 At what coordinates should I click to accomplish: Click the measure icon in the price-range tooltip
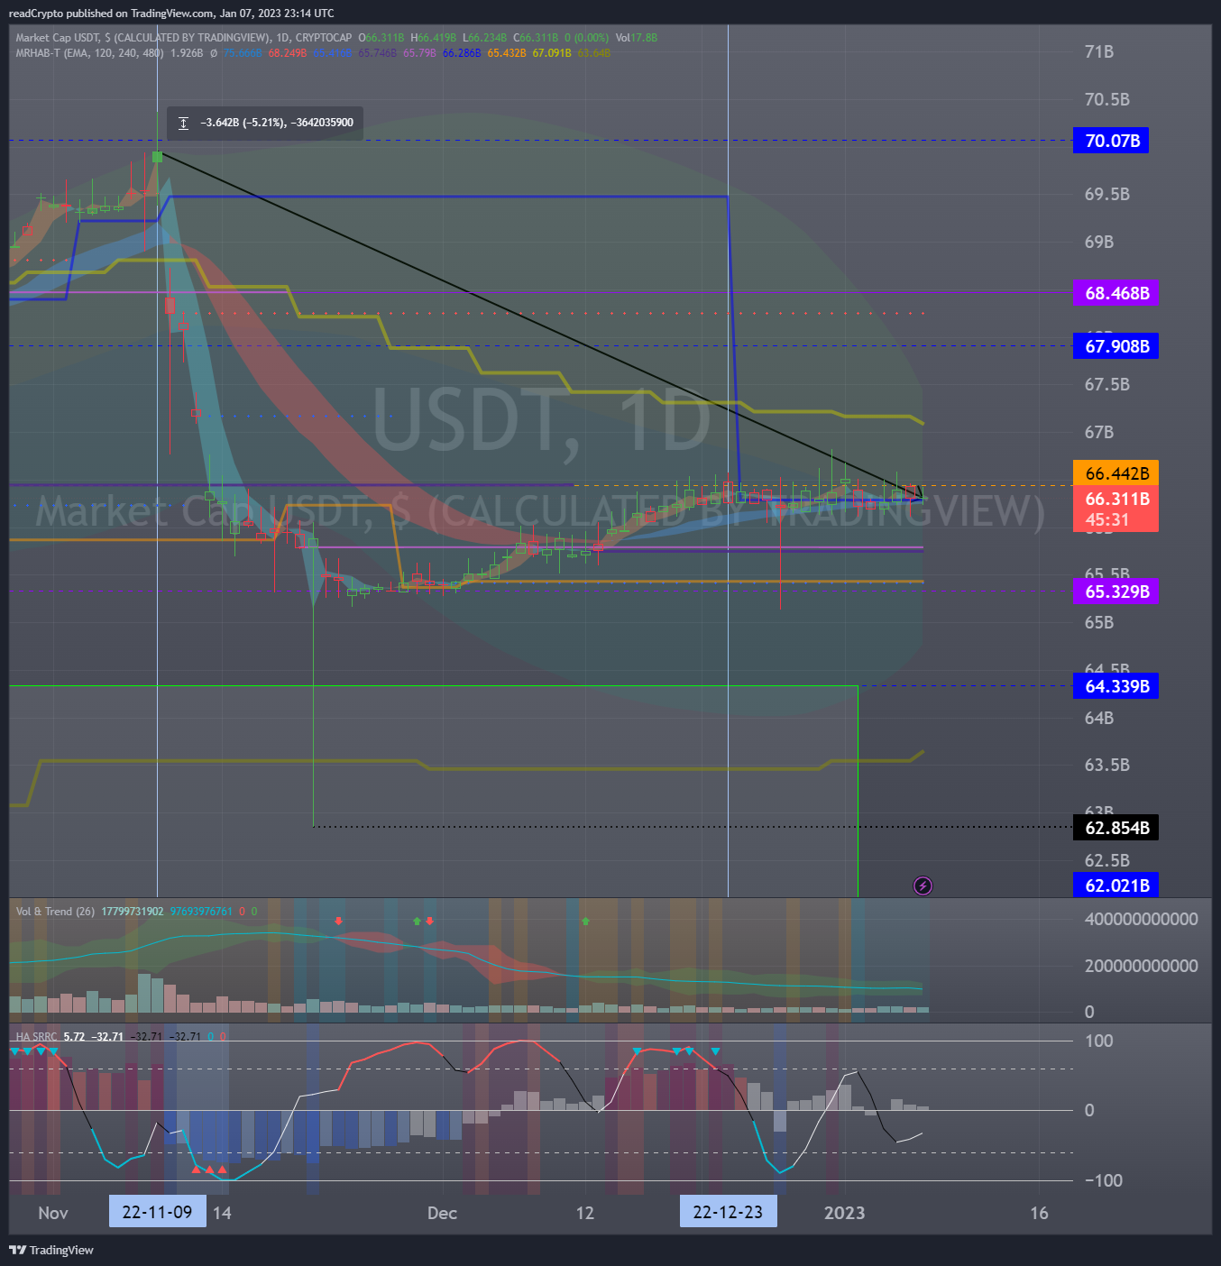[x=184, y=123]
